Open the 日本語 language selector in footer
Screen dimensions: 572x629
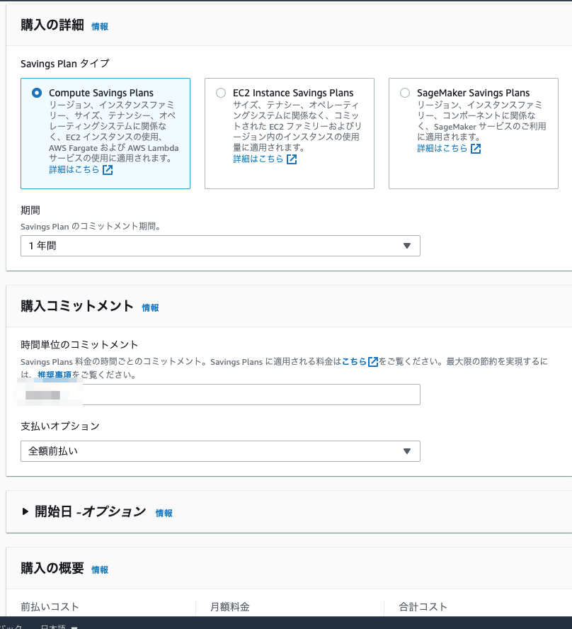click(x=59, y=627)
